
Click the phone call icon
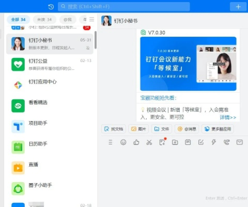[x=227, y=142]
